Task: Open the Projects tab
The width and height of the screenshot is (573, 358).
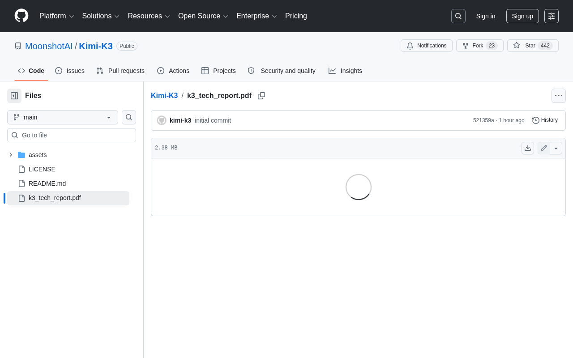Action: coord(218,71)
